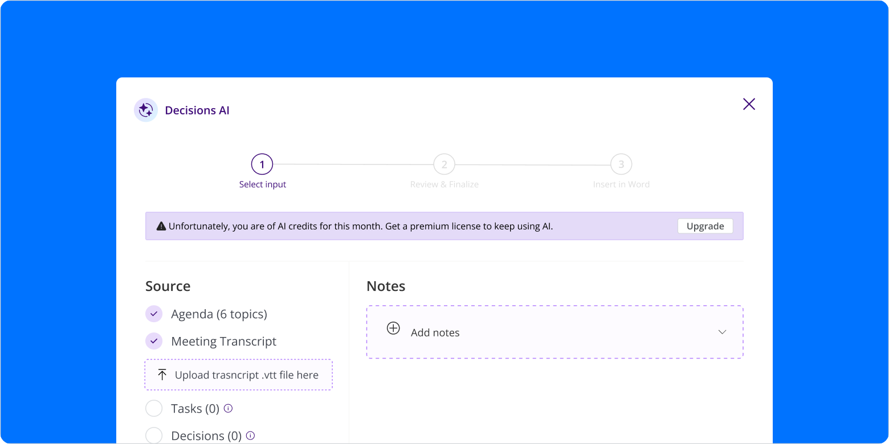Click the numbered circle for step 3
Viewport: 889px width, 444px height.
point(621,164)
